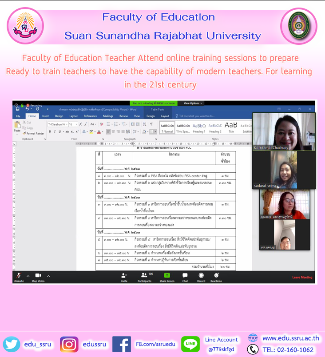Click the Leave Meeting button
The image size is (325, 357).
(302, 278)
